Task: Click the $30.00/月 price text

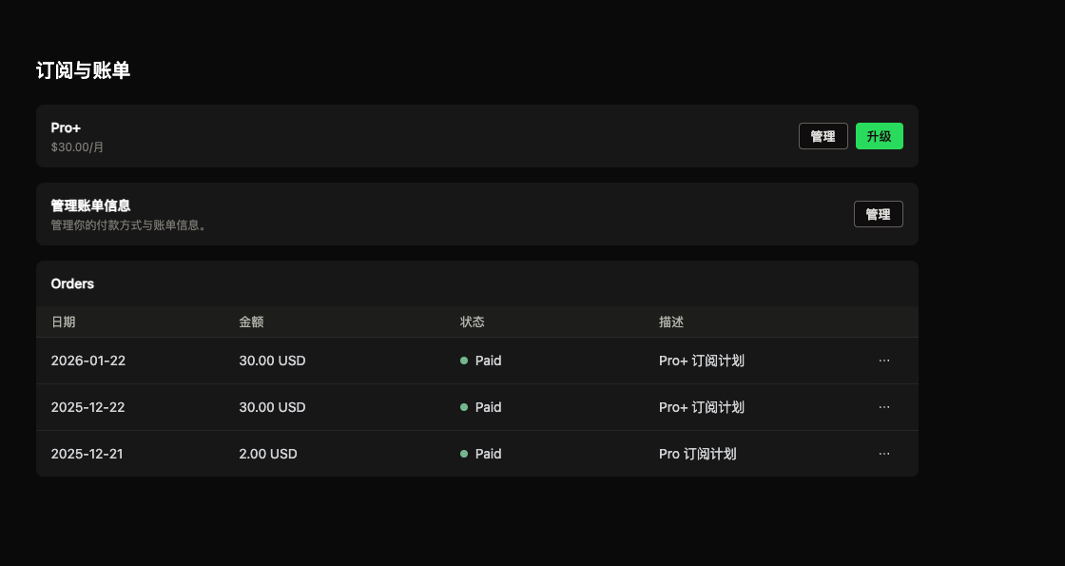Action: coord(77,147)
